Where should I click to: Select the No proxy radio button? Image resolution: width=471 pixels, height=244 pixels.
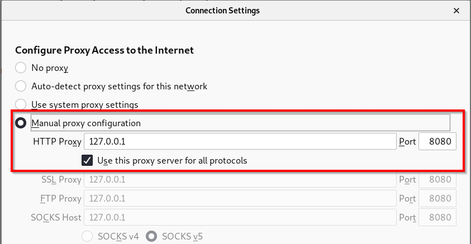[21, 68]
